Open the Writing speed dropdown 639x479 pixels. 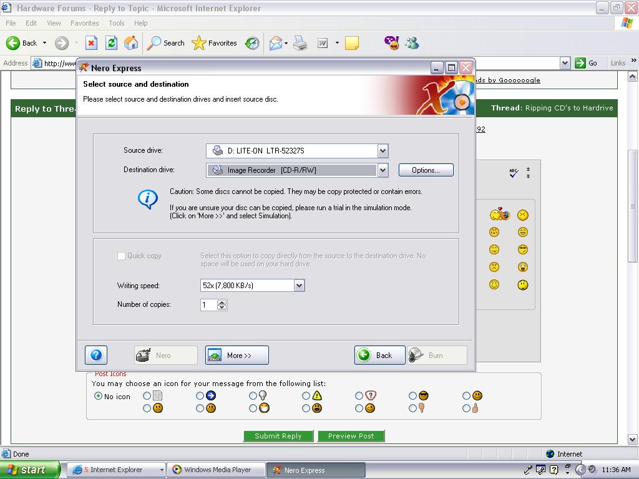[x=299, y=286]
